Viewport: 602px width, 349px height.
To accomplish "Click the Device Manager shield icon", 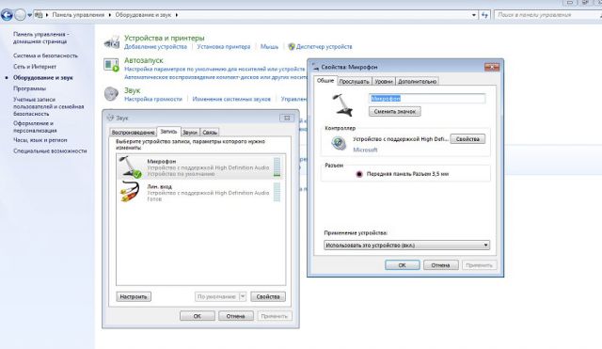I will tap(292, 46).
